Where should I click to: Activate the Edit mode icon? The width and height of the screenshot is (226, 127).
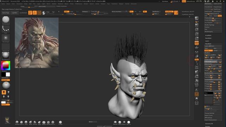(x=30, y=13)
